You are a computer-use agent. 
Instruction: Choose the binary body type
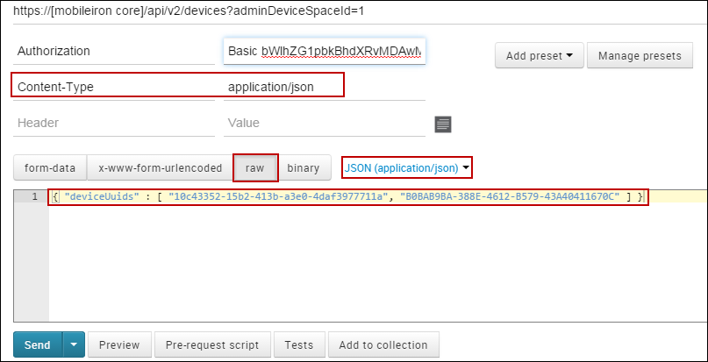[x=304, y=167]
